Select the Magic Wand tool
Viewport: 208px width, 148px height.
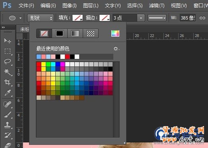pos(8,72)
